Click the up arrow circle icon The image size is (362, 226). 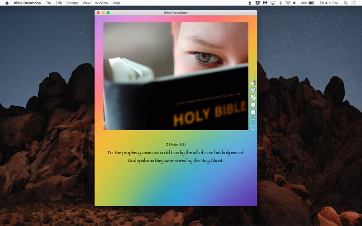point(253,105)
